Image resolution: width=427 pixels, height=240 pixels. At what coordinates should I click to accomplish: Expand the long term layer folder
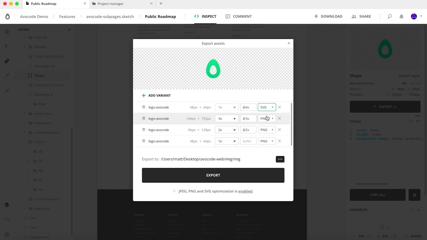tap(24, 209)
